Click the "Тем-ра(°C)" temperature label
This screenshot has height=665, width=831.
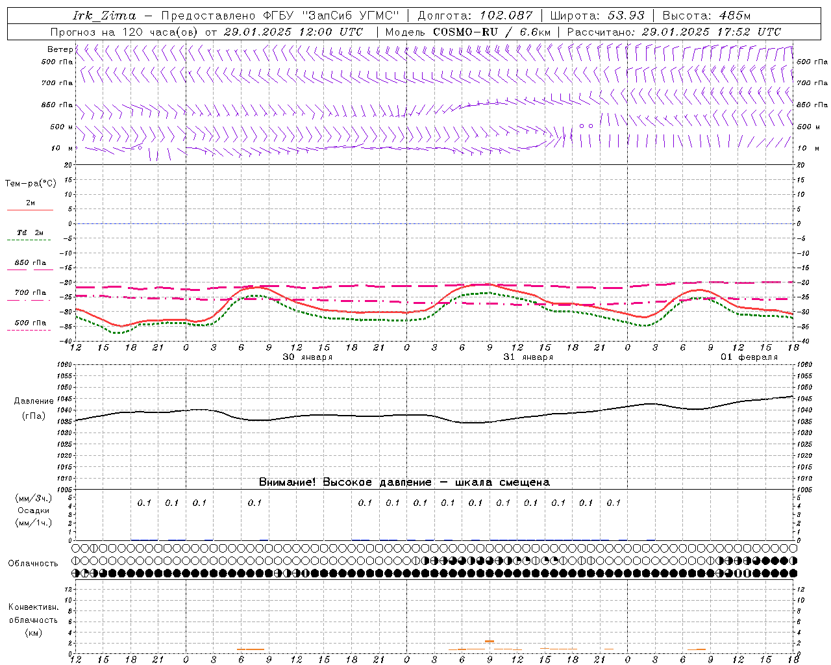click(x=31, y=184)
